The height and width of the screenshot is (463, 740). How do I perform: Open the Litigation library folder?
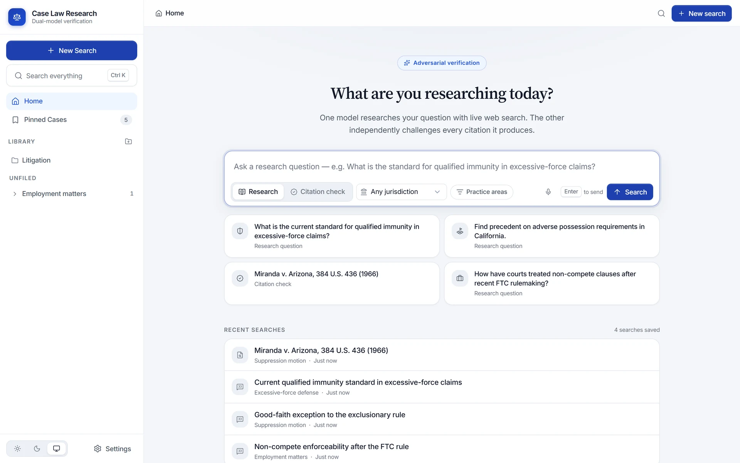coord(72,161)
